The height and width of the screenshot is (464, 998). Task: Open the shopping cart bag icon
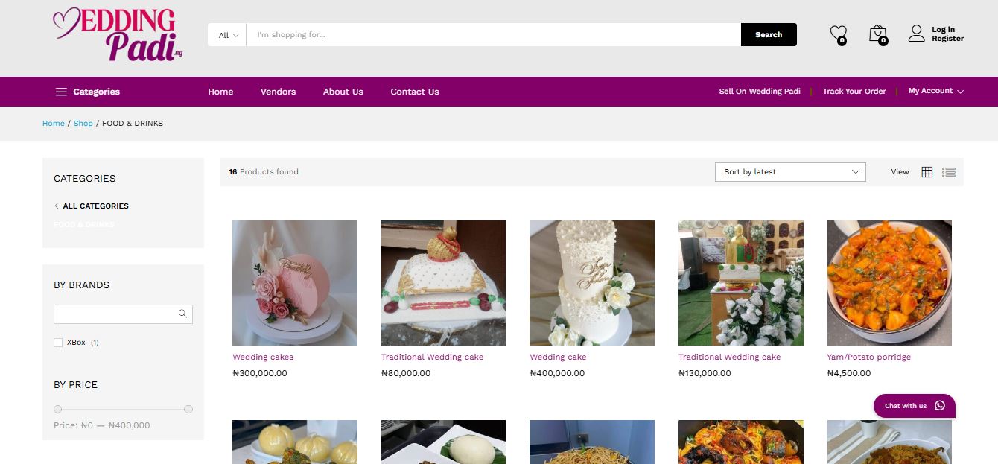(877, 34)
